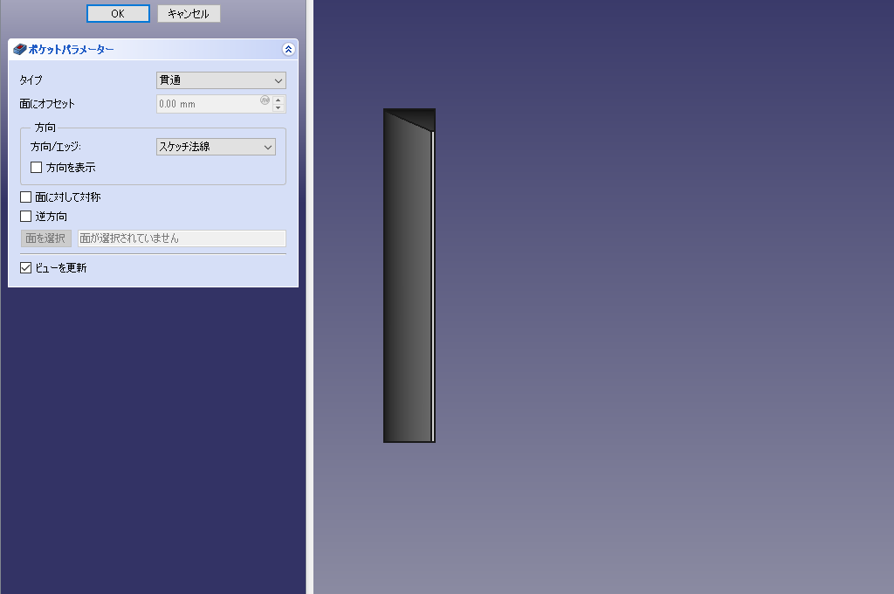This screenshot has width=894, height=594.
Task: Click the 面にオフセット value field
Action: click(x=207, y=104)
